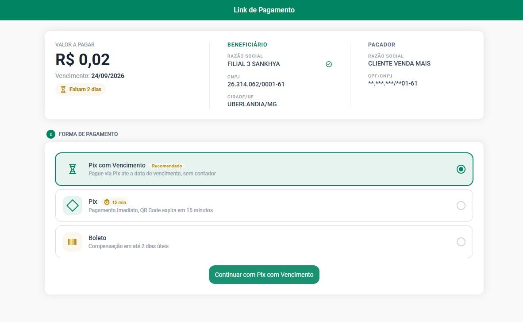Click the CNPJ number 26.314.062/0001-61
The height and width of the screenshot is (322, 523).
click(256, 84)
